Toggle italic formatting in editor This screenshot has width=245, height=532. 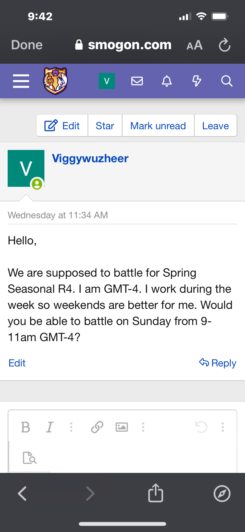[50, 427]
